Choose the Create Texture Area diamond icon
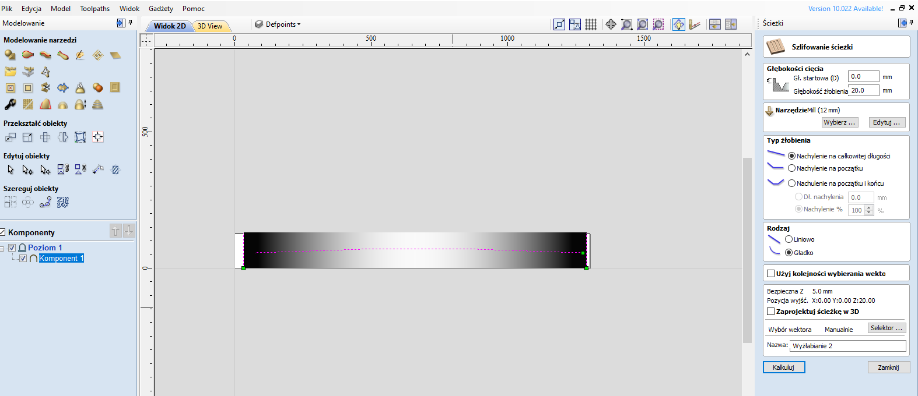Image resolution: width=918 pixels, height=396 pixels. tap(97, 55)
